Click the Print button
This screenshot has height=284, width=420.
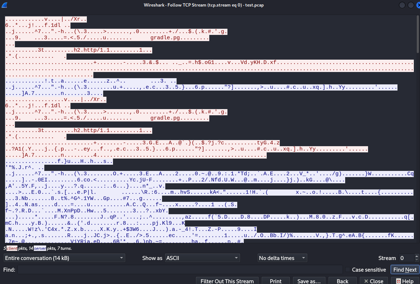coord(276,281)
